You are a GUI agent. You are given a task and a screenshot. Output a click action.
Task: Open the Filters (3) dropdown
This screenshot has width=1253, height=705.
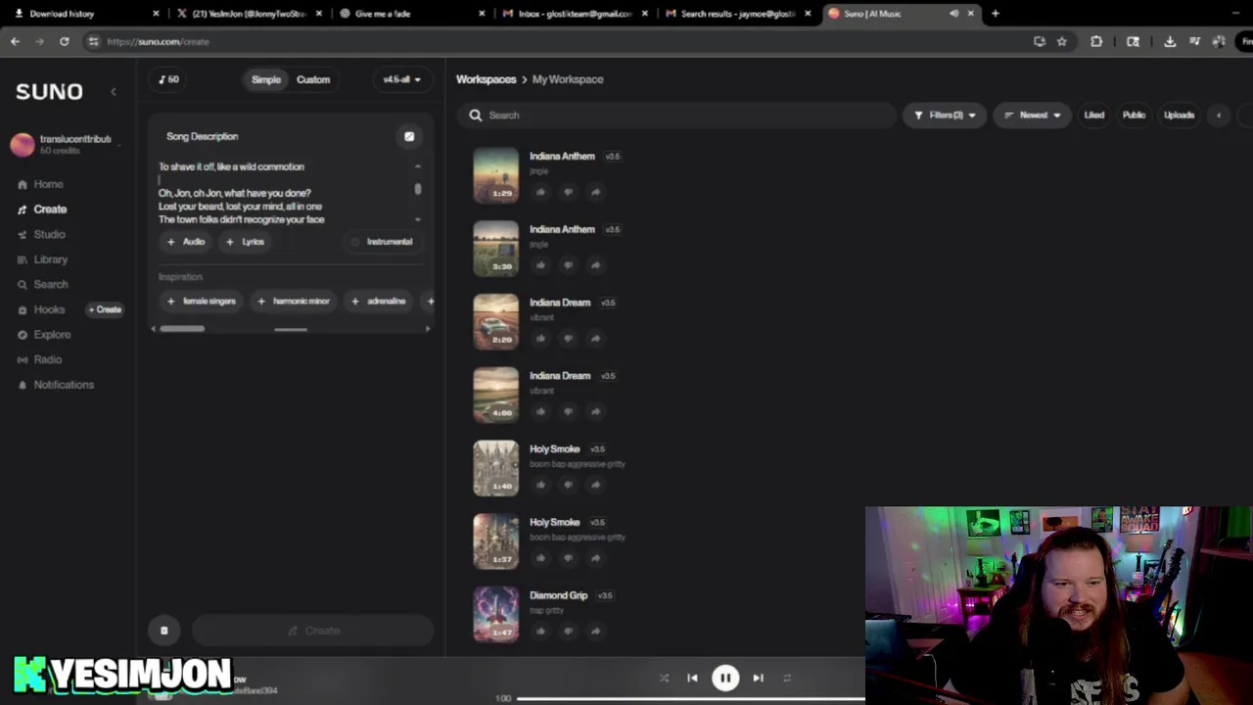coord(945,116)
